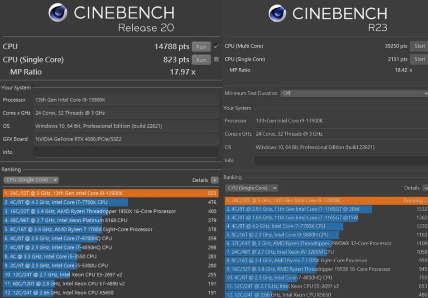The image size is (428, 298).
Task: Select the Xeon W-3265M entry in R23 ranking
Action: pos(326,252)
